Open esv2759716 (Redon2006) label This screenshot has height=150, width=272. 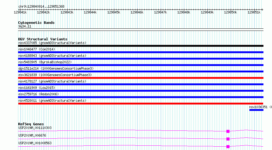(39, 94)
